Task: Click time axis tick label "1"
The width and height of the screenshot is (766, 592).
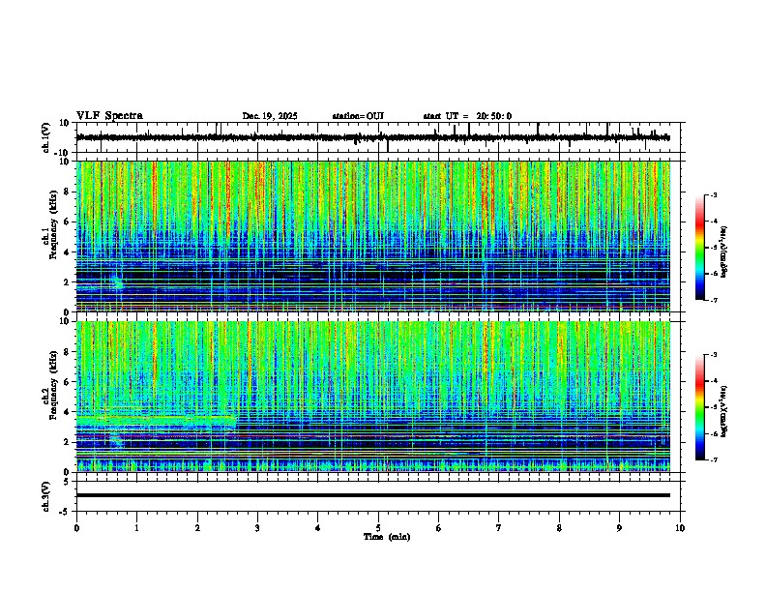Action: pyautogui.click(x=136, y=528)
